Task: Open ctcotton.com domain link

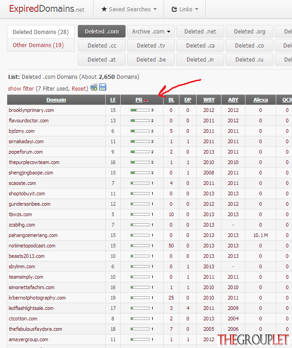Action: [x=23, y=319]
